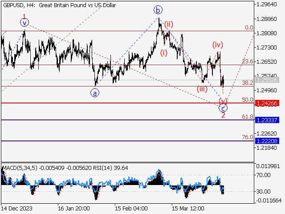Select the 1.29640 price axis label
Screen dimensions: 285x214
266,4
